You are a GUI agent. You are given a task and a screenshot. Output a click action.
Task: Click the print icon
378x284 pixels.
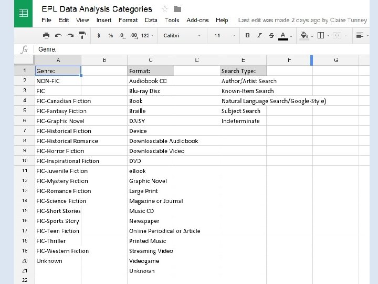[46, 36]
